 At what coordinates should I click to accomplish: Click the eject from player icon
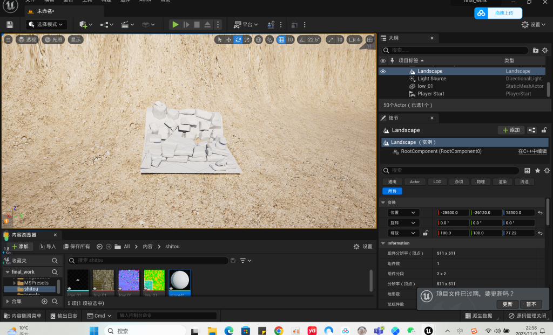point(207,25)
